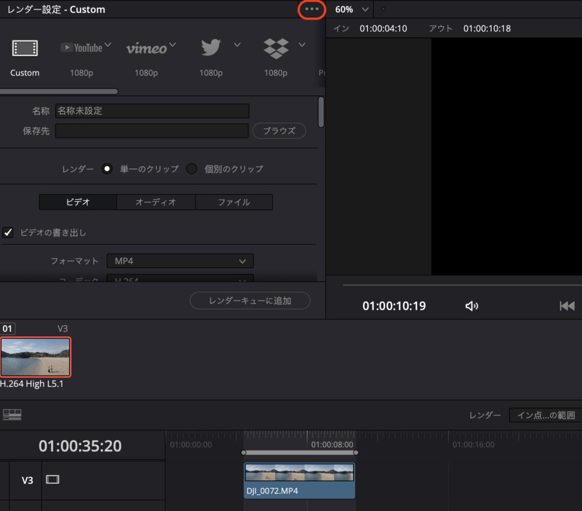Viewport: 582px width, 511px height.
Task: Click the render range in-point handle
Action: pos(243,452)
